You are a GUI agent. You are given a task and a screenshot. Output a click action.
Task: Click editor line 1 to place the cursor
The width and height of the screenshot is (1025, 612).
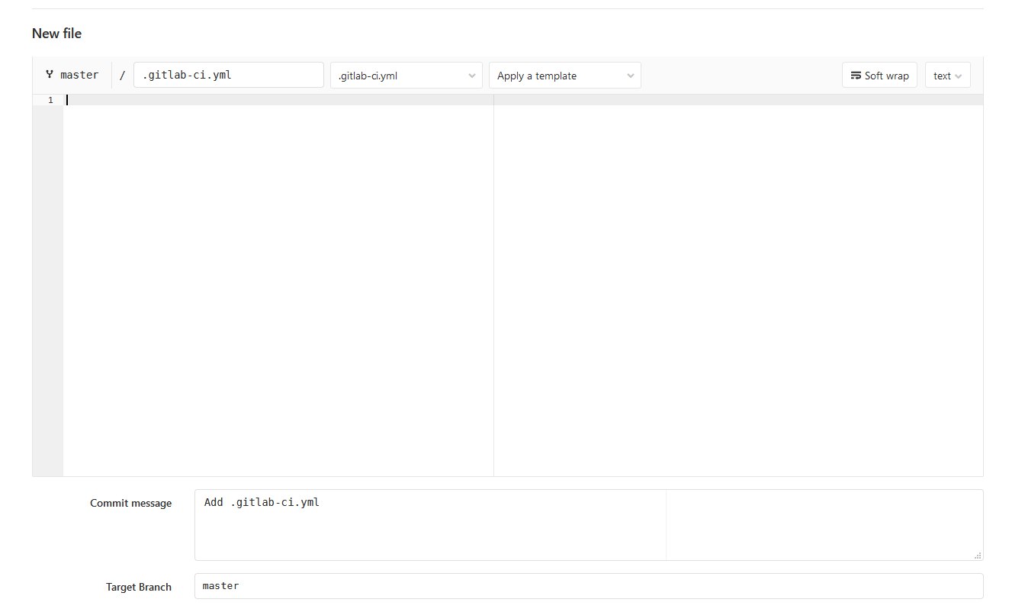(x=523, y=100)
